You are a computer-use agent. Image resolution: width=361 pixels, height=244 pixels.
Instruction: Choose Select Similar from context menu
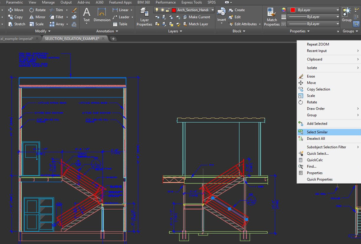(x=317, y=132)
